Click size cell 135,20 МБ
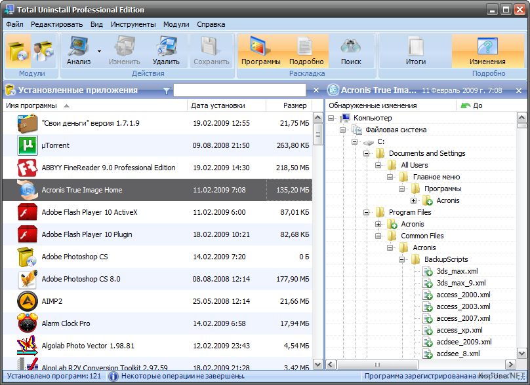The image size is (530, 385). 289,190
